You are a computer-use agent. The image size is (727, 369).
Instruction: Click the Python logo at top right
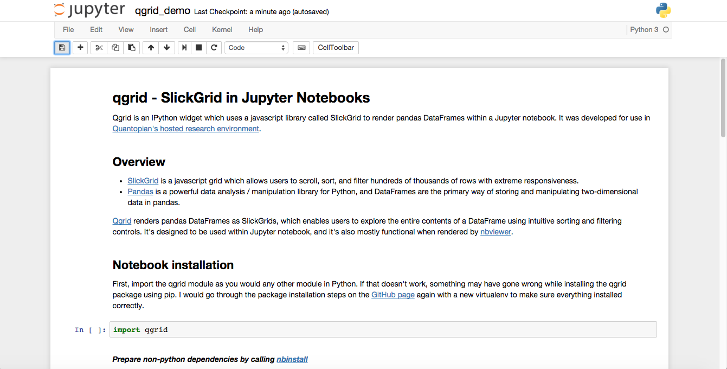point(663,10)
